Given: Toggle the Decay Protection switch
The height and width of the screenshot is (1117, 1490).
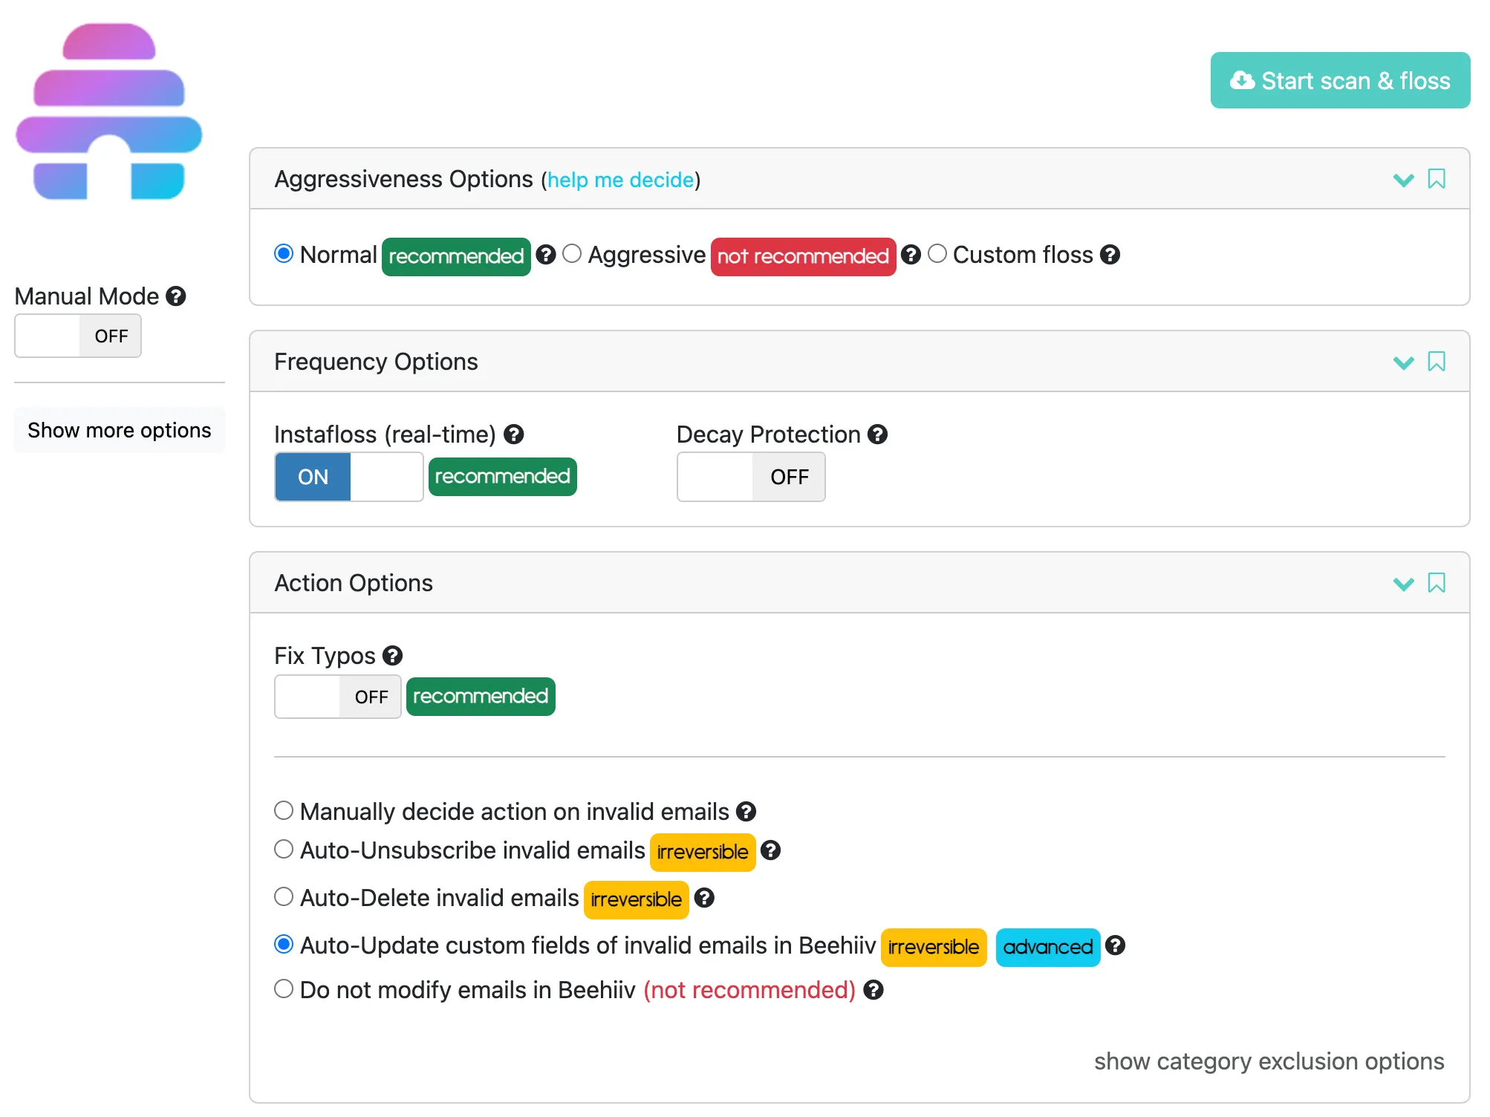Looking at the screenshot, I should click(x=751, y=477).
